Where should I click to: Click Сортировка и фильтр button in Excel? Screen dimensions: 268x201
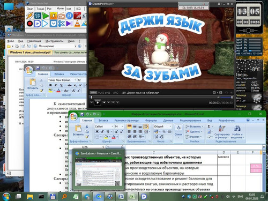tap(222, 132)
